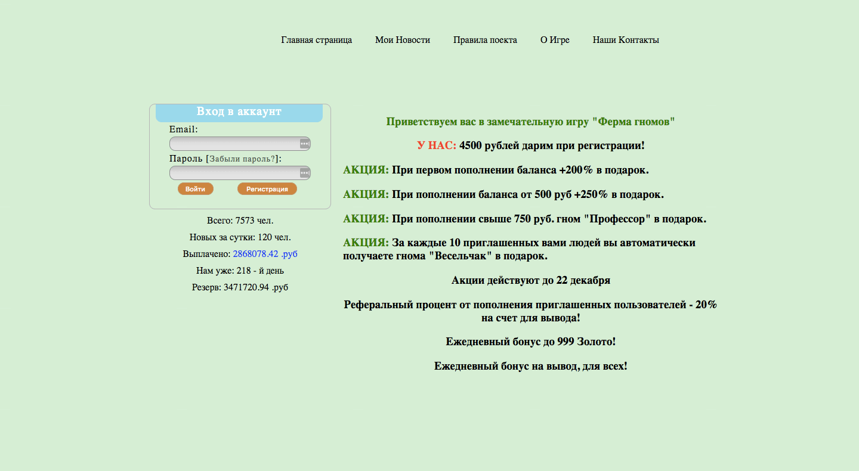Click the Резерв: 3471720.94 .руб line
The width and height of the screenshot is (859, 471).
(x=240, y=287)
